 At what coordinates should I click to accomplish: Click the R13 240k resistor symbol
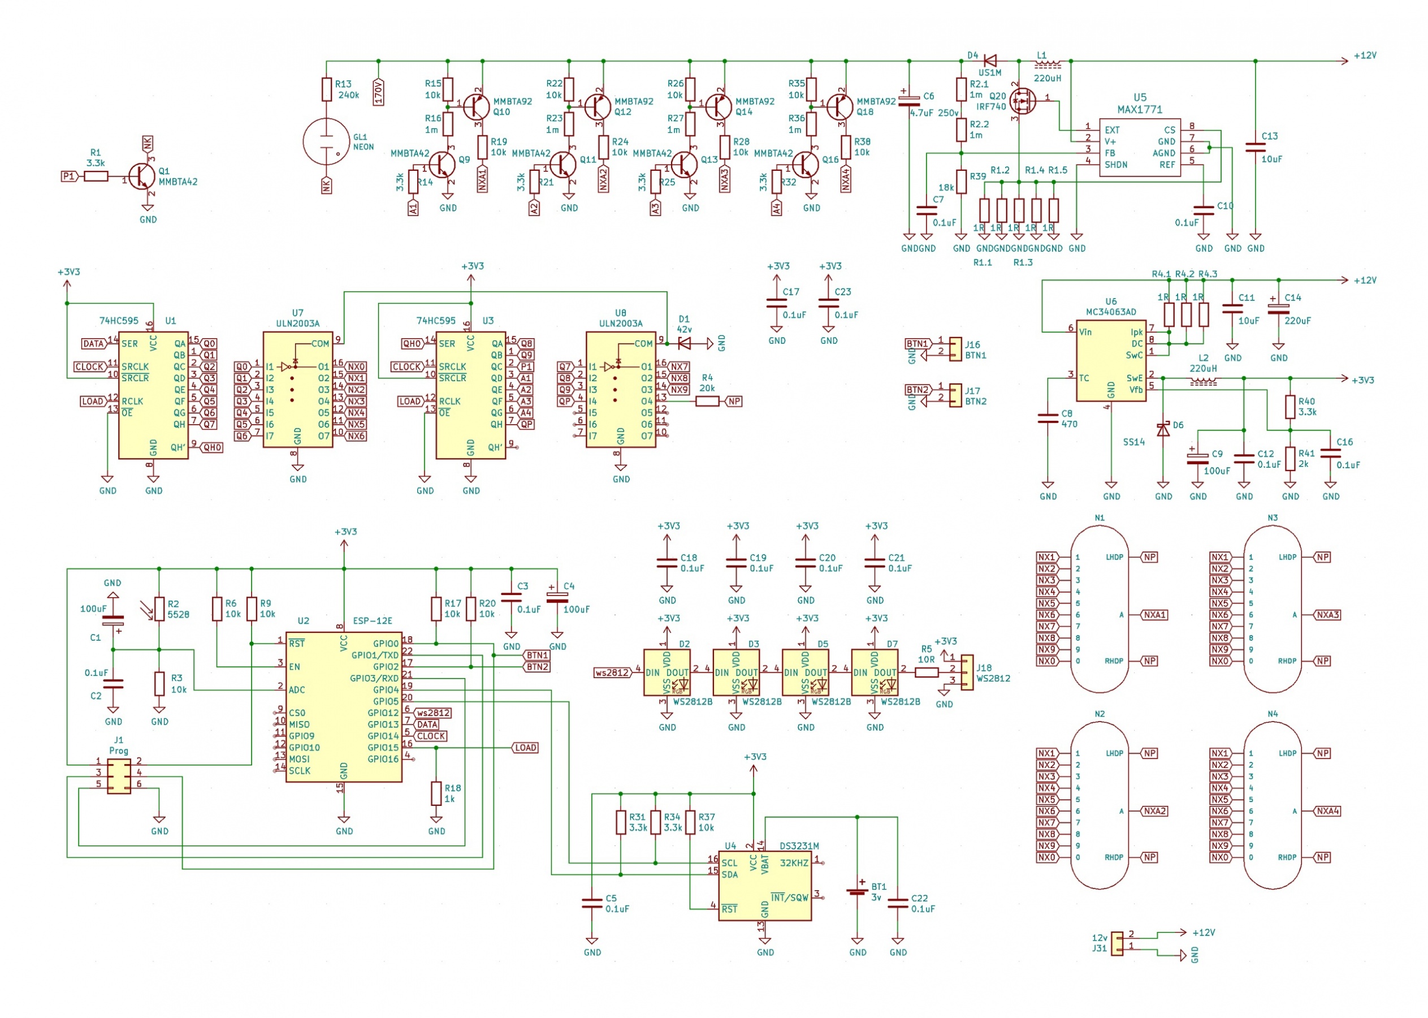pyautogui.click(x=326, y=89)
